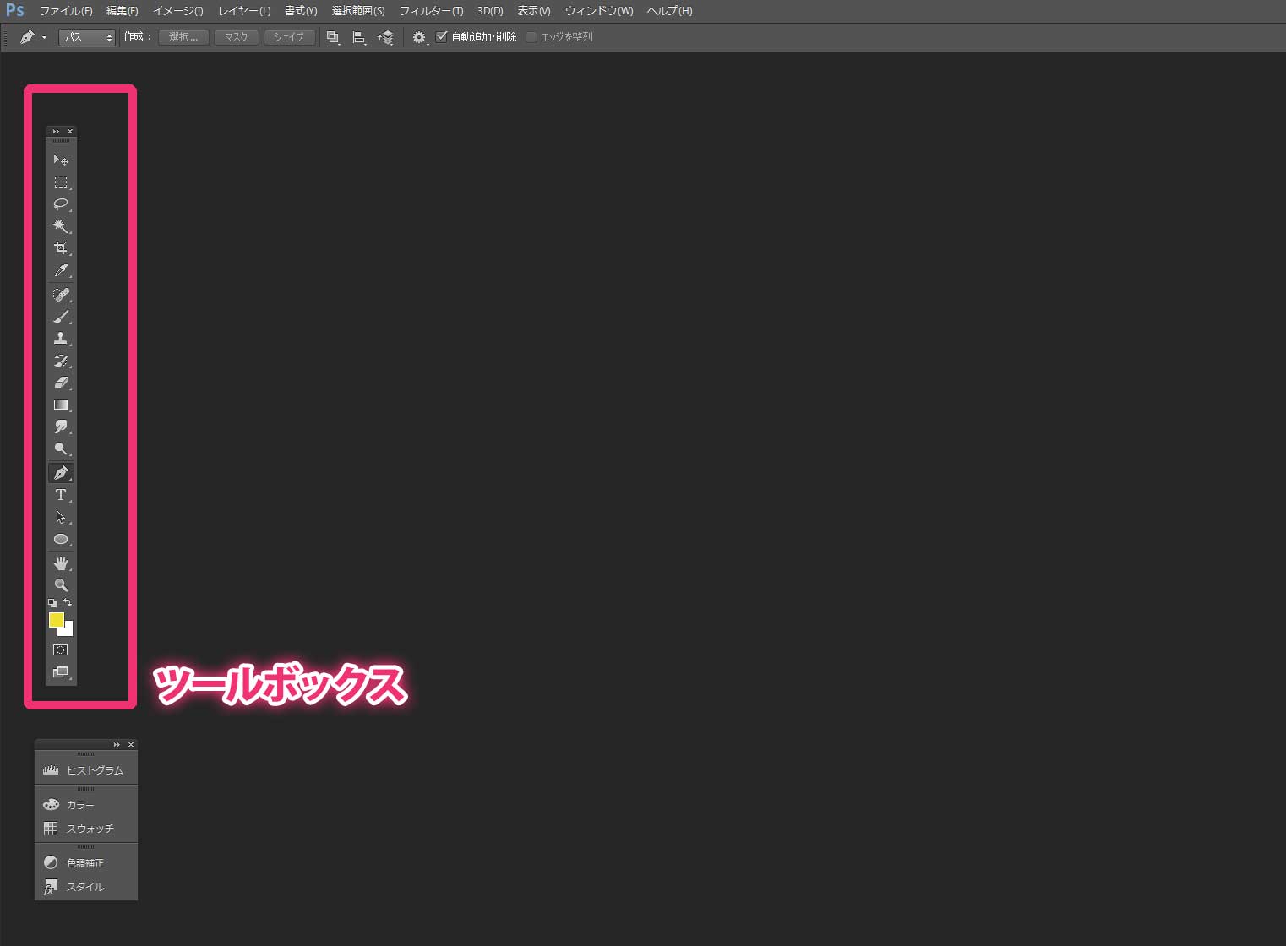Select the Pen tool in toolbox
Screen dimensions: 1286x946
pos(61,473)
